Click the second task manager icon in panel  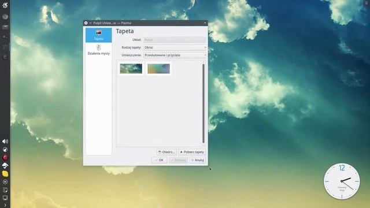5,27
